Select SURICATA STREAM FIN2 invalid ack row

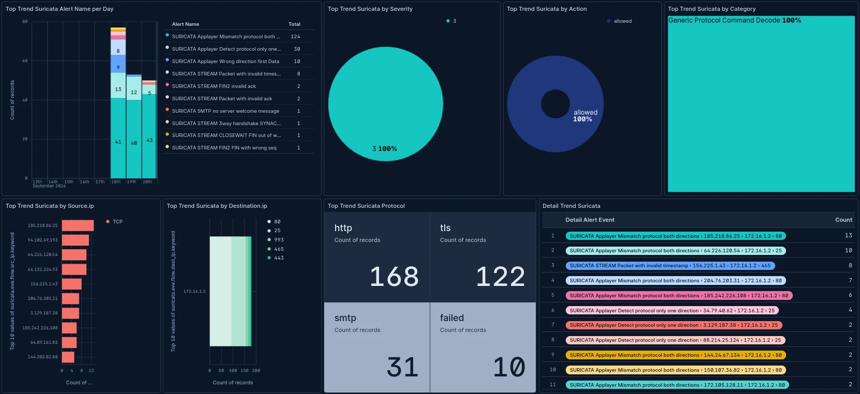click(x=239, y=86)
